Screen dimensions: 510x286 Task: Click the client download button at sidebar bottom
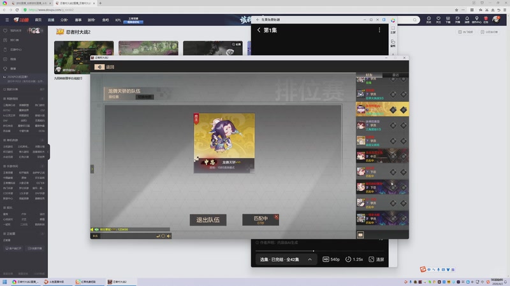(13, 249)
